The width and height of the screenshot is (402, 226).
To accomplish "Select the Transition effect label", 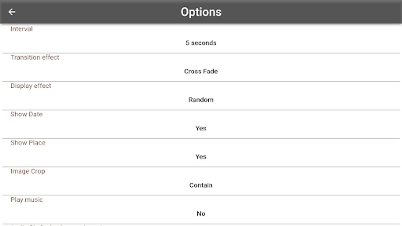I will (35, 58).
